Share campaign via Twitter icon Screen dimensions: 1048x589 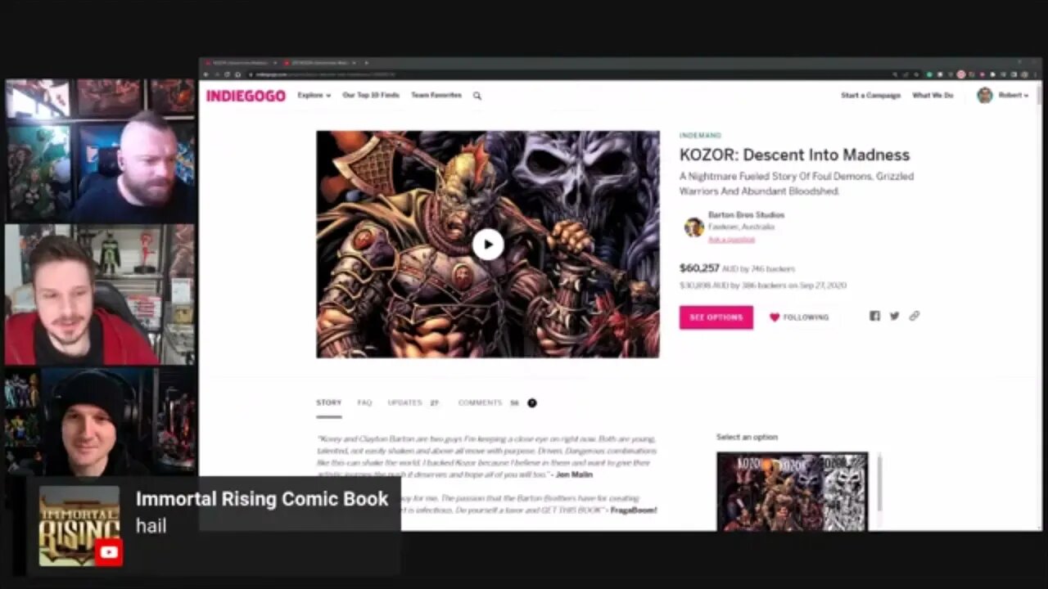tap(894, 316)
